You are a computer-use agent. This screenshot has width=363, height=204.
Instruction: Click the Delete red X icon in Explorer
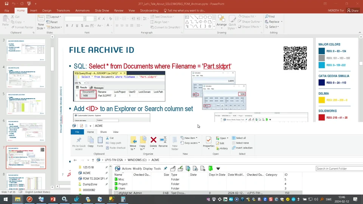pyautogui.click(x=153, y=140)
